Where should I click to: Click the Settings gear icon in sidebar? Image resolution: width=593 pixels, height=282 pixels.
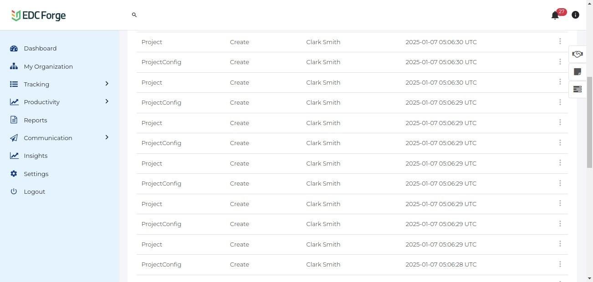[x=14, y=174]
